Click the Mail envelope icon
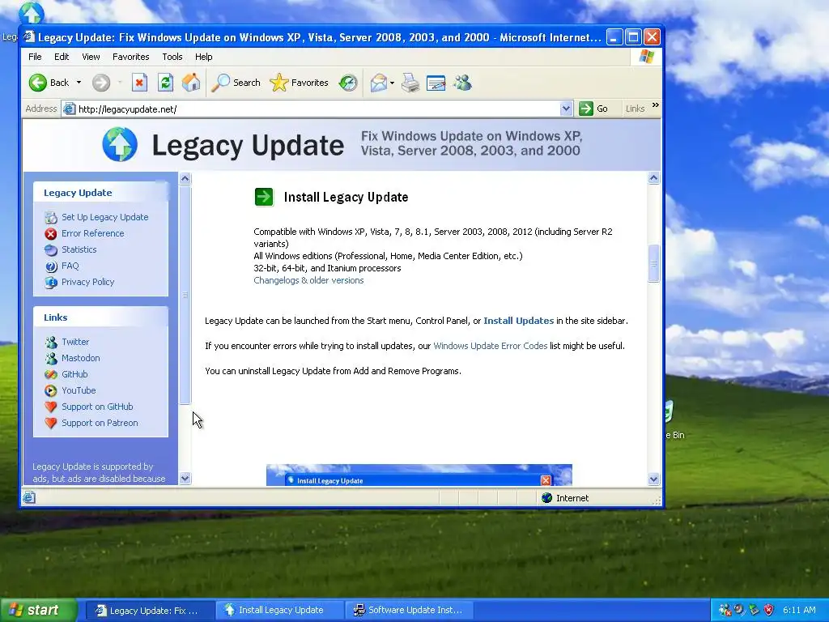This screenshot has height=622, width=829. click(378, 83)
